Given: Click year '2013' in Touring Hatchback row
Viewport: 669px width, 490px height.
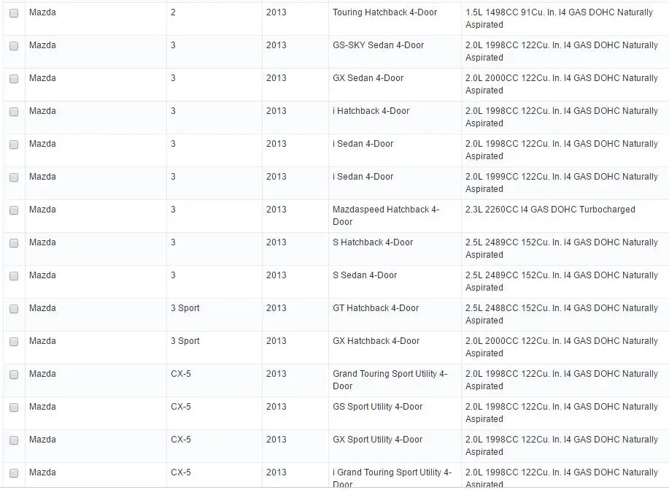Looking at the screenshot, I should (276, 12).
